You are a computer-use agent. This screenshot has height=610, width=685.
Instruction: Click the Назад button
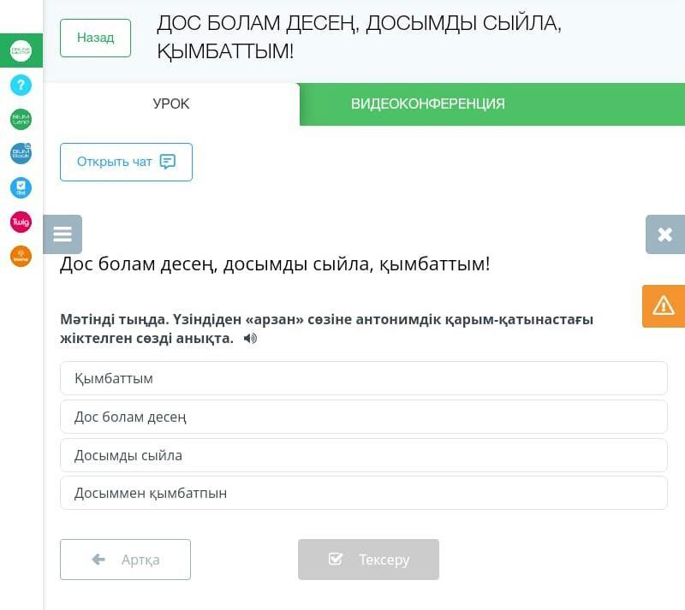[x=95, y=38]
